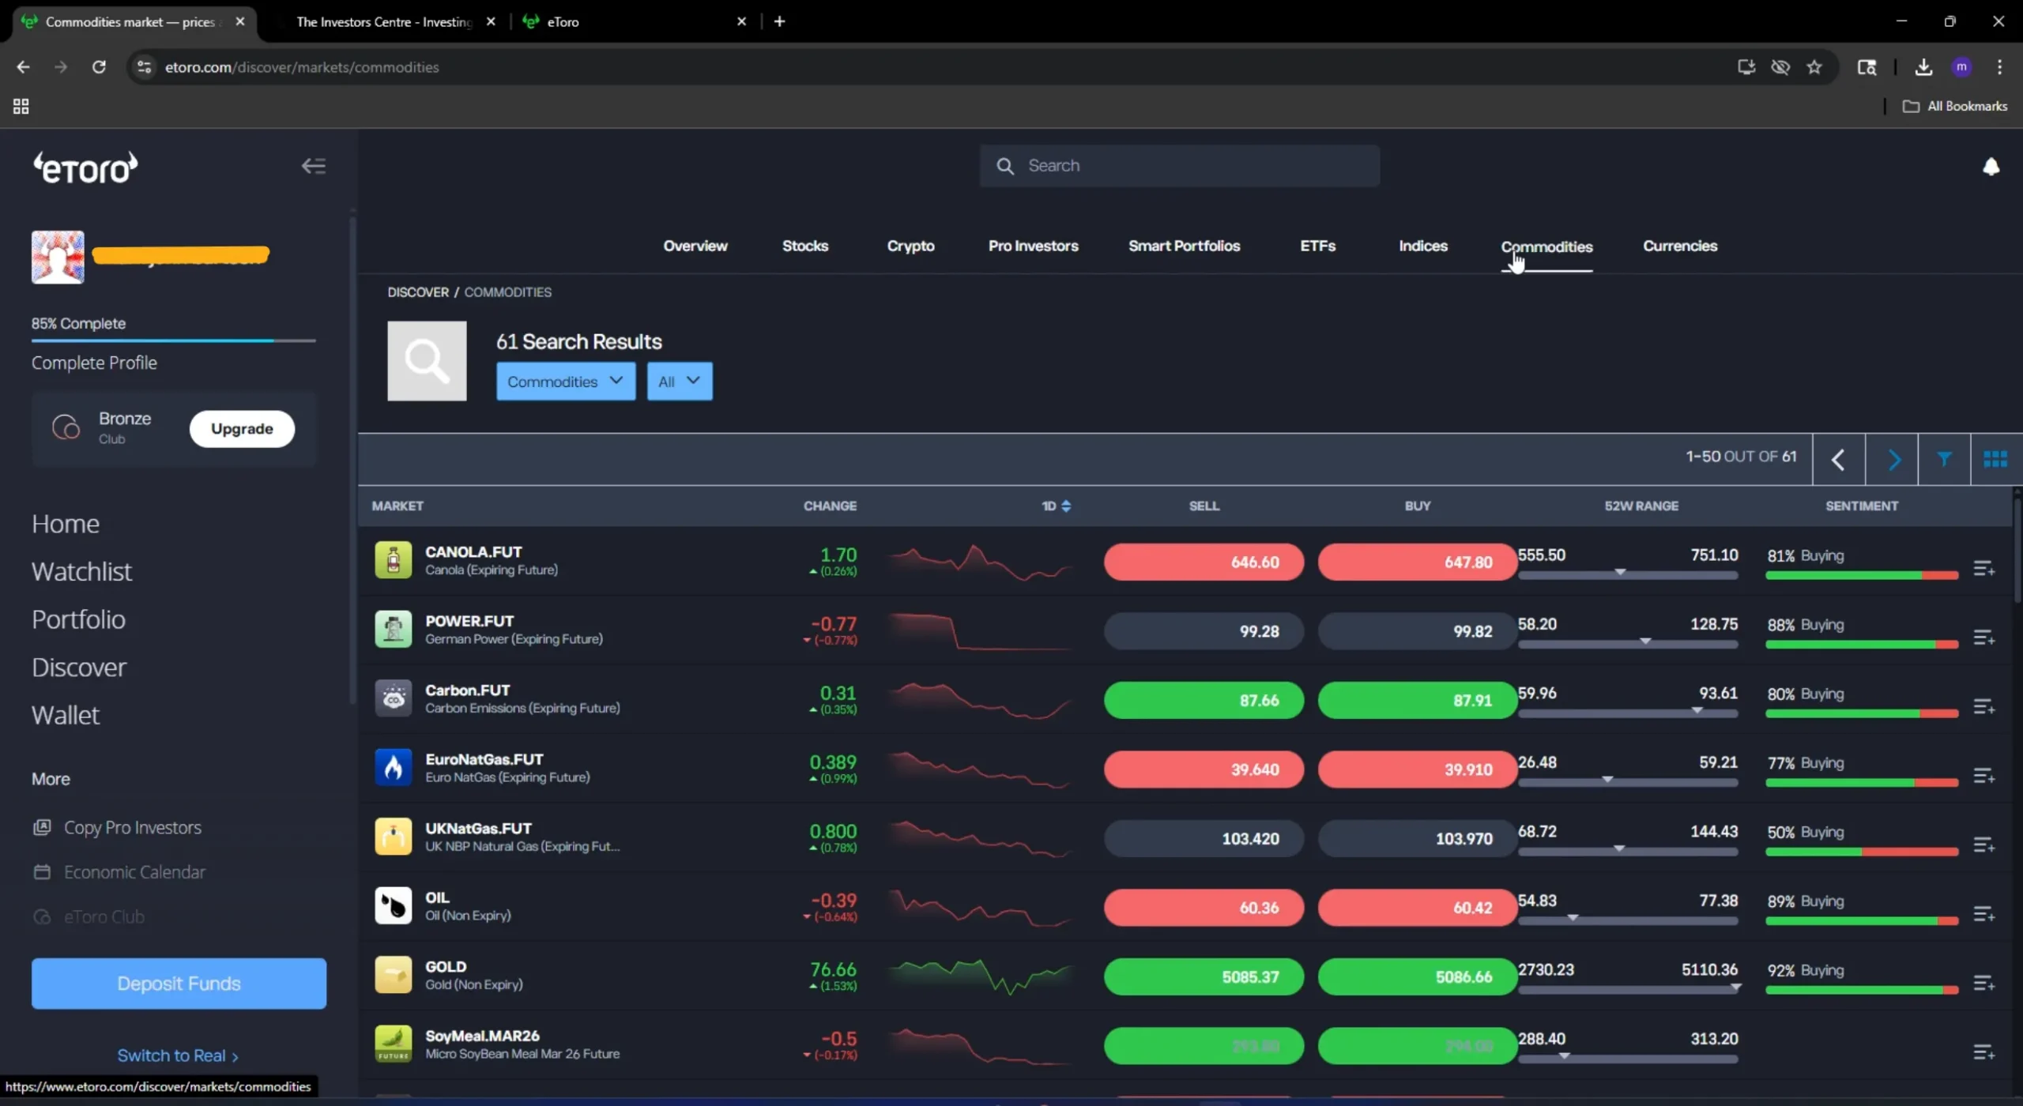Image resolution: width=2023 pixels, height=1106 pixels.
Task: Open the Carbon.FUT market icon
Action: [x=393, y=698]
